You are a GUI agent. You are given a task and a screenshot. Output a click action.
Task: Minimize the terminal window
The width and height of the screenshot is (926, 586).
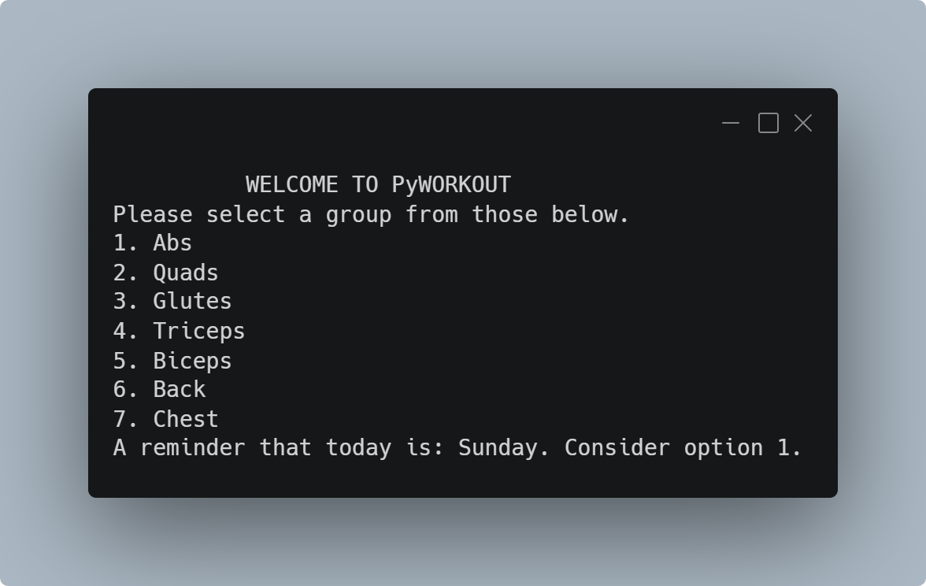click(731, 123)
